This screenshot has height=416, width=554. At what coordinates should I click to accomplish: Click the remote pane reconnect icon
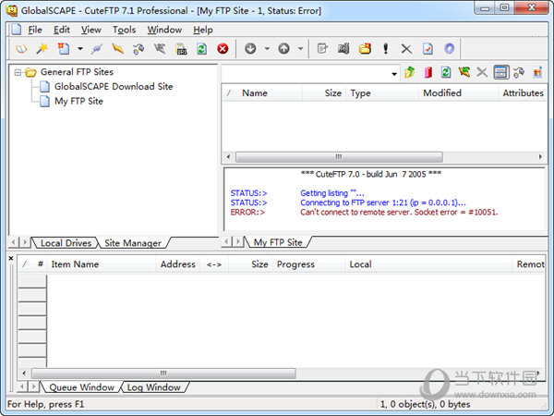pyautogui.click(x=519, y=72)
